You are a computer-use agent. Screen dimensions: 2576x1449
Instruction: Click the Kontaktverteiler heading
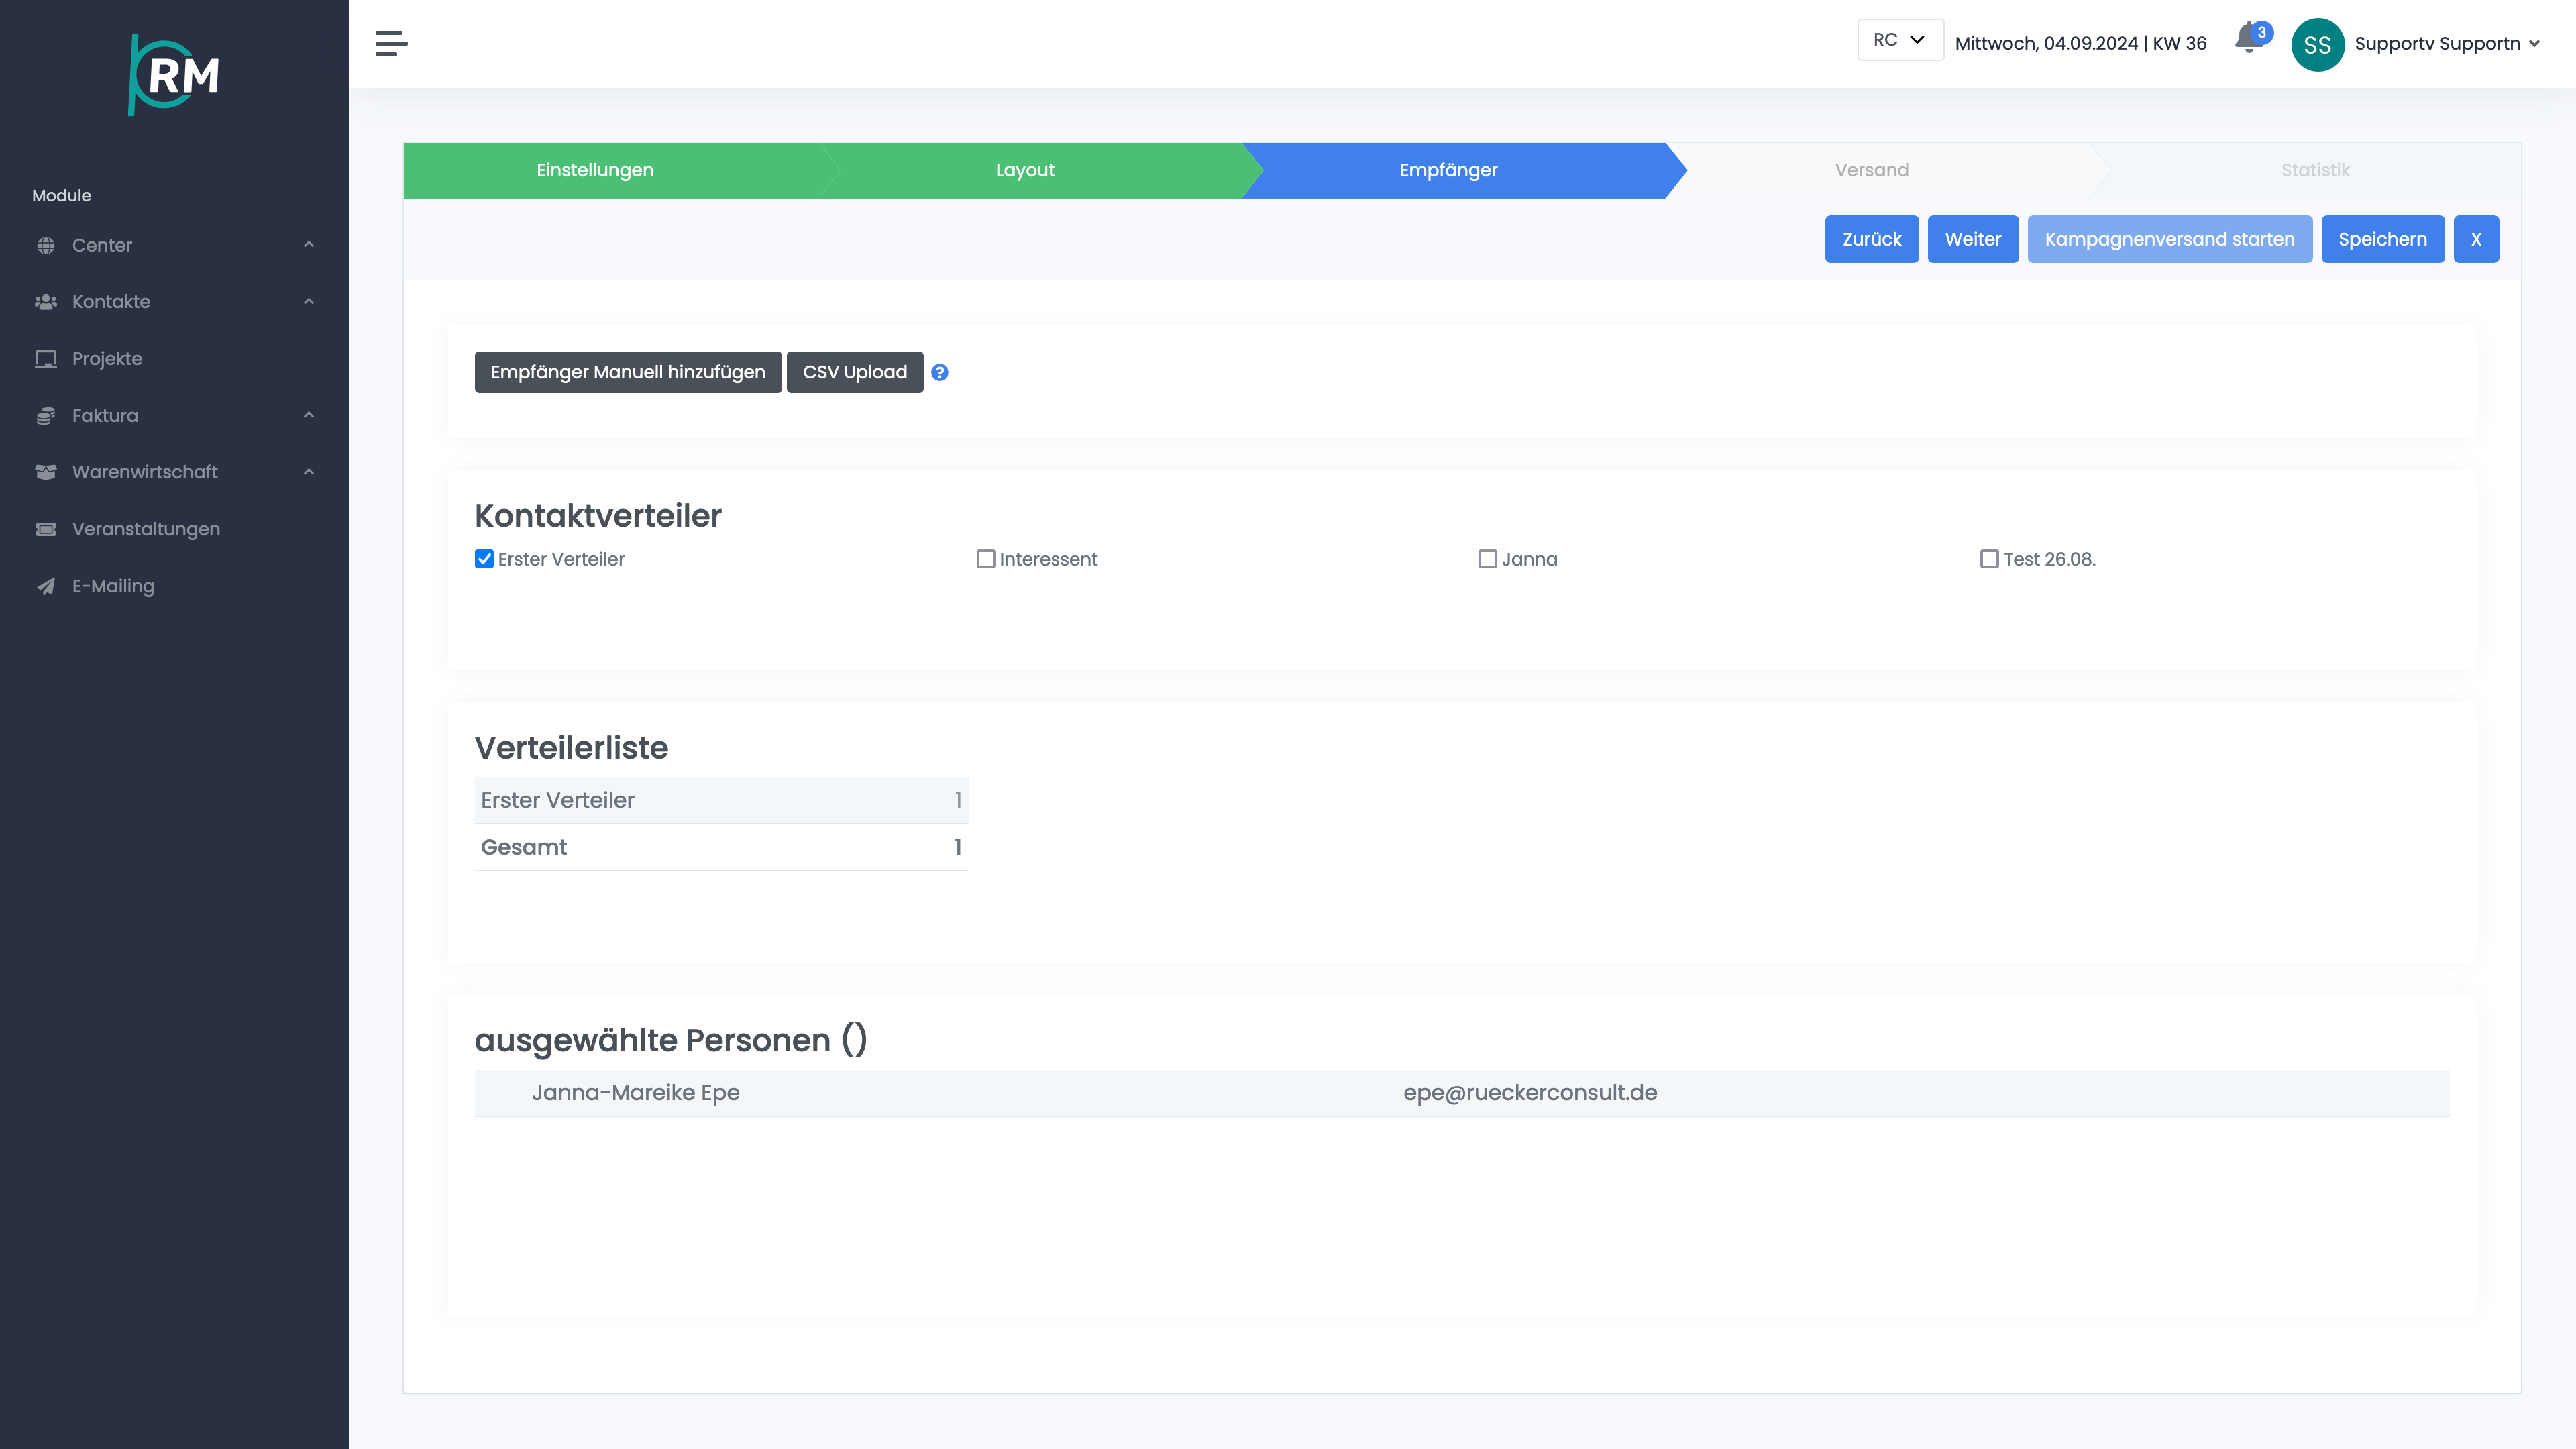point(598,516)
